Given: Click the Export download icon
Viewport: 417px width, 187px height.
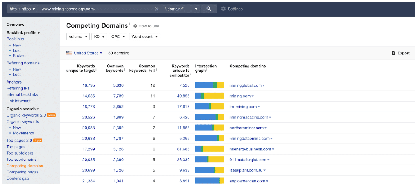Looking at the screenshot, I should [393, 53].
